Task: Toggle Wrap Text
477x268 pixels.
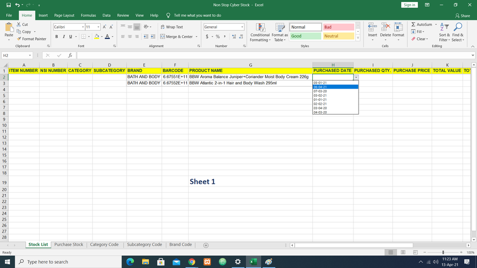Action: 171,27
